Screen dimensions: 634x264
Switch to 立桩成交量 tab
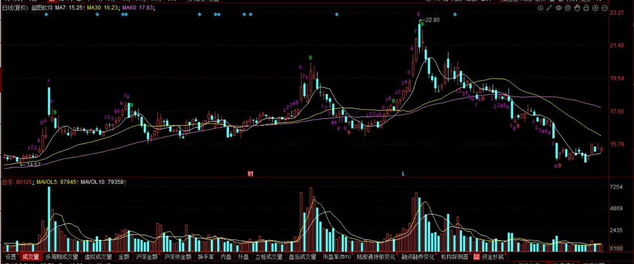[269, 256]
